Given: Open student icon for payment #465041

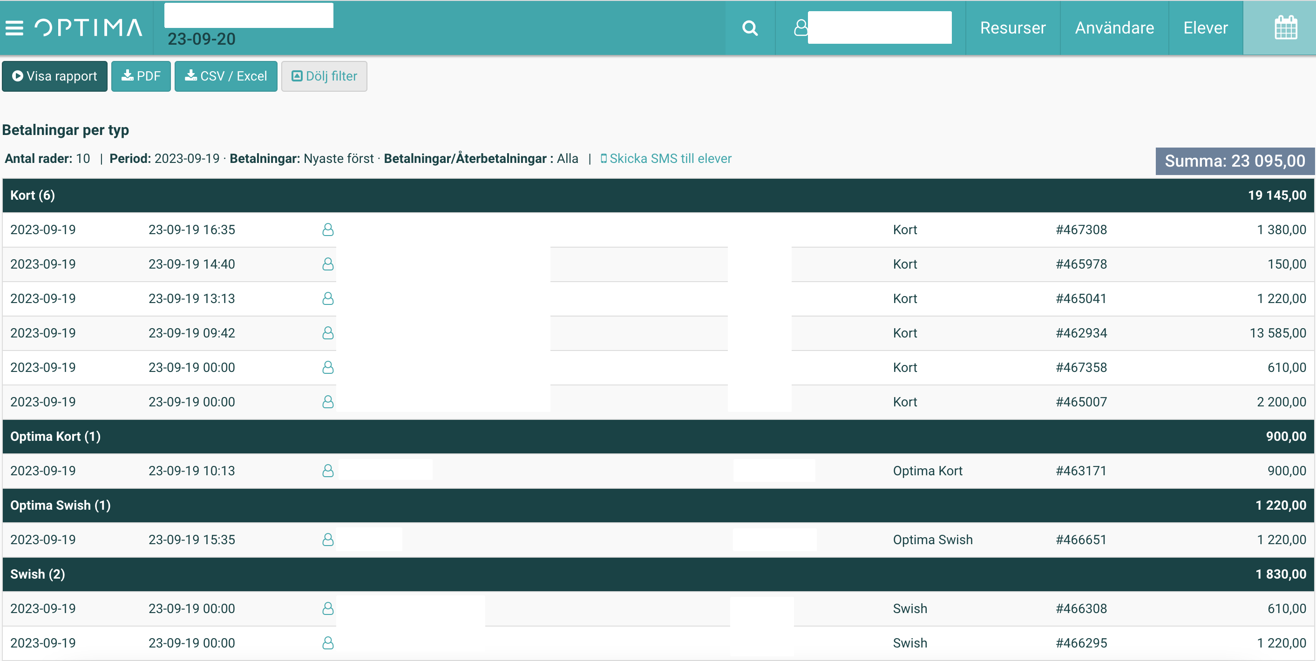Looking at the screenshot, I should (328, 298).
